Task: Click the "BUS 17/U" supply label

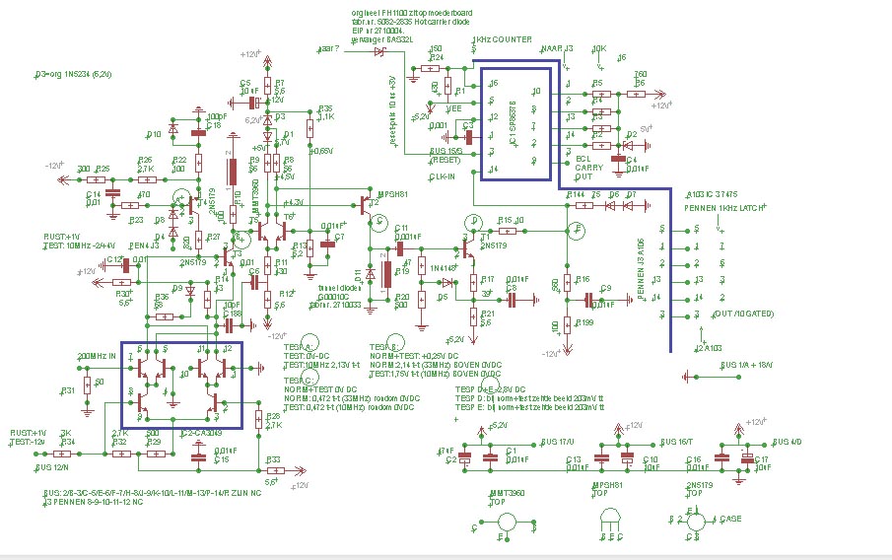Action: click(x=558, y=442)
